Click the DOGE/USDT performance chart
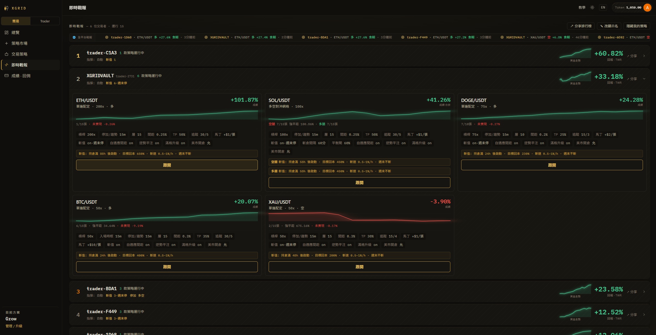 point(552,115)
